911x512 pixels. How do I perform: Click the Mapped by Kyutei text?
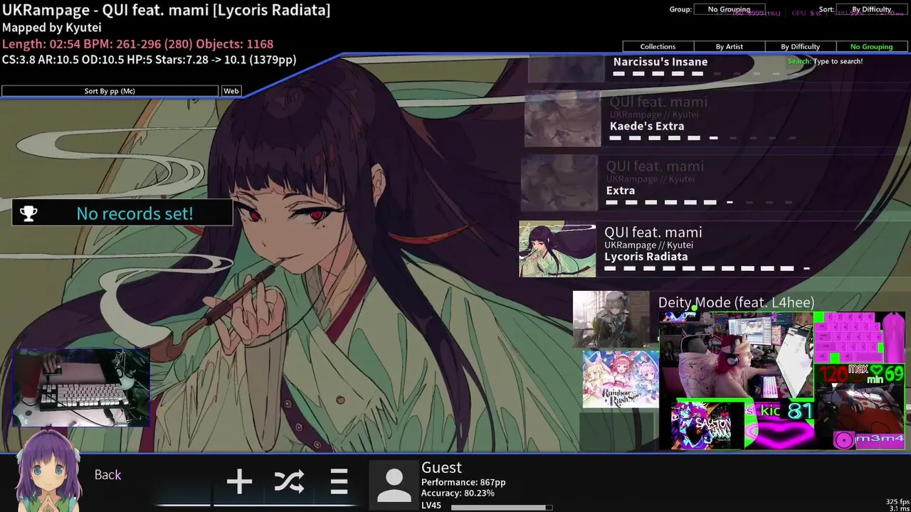pos(52,28)
